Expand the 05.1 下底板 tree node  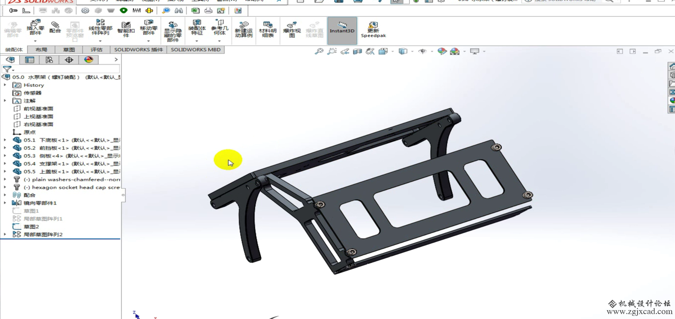coord(5,140)
